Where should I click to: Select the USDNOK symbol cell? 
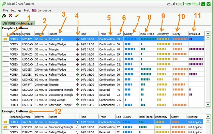pos(28,80)
